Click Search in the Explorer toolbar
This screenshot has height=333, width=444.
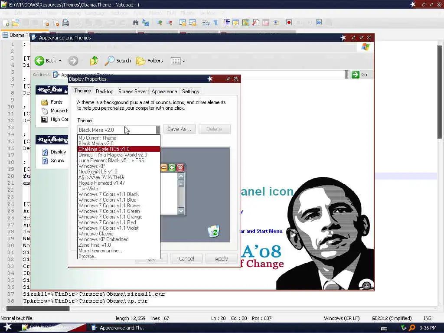point(118,61)
